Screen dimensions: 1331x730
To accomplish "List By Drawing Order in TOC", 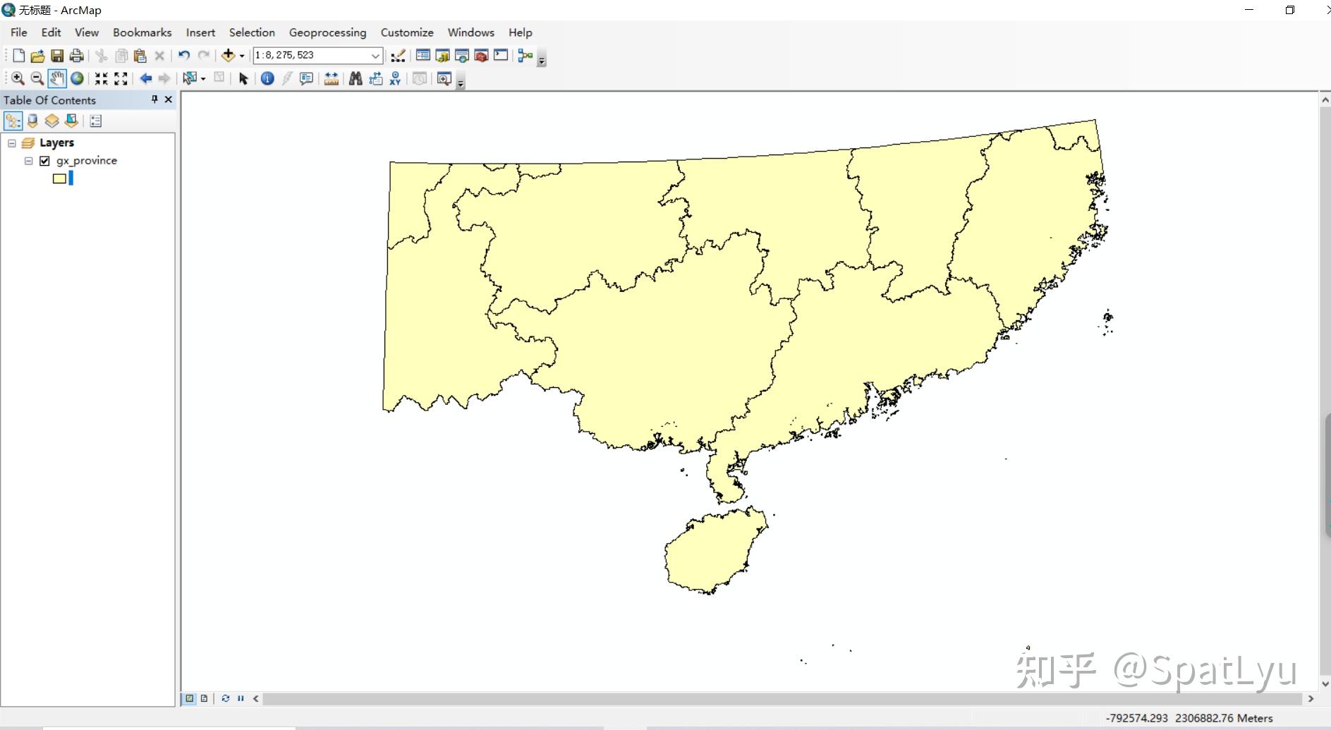I will (x=13, y=121).
